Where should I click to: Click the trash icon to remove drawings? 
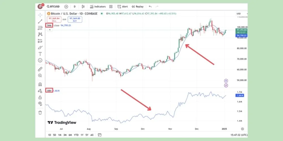[40, 113]
